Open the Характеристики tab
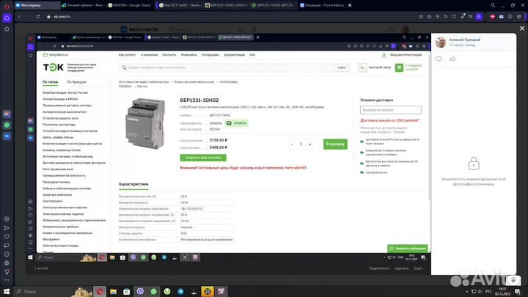The height and width of the screenshot is (297, 528). (133, 184)
